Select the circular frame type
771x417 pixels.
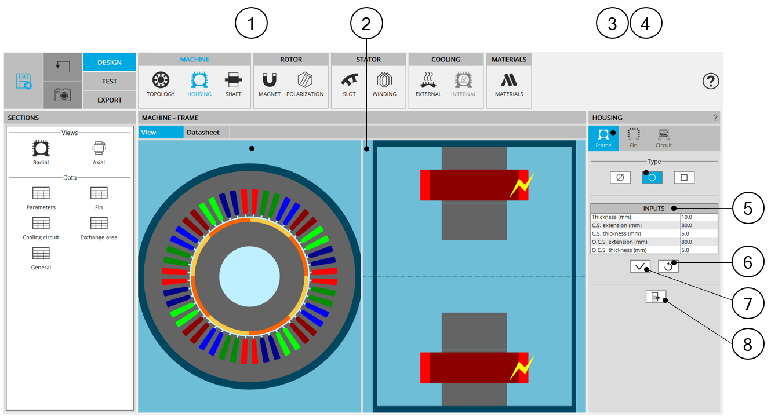(x=652, y=178)
